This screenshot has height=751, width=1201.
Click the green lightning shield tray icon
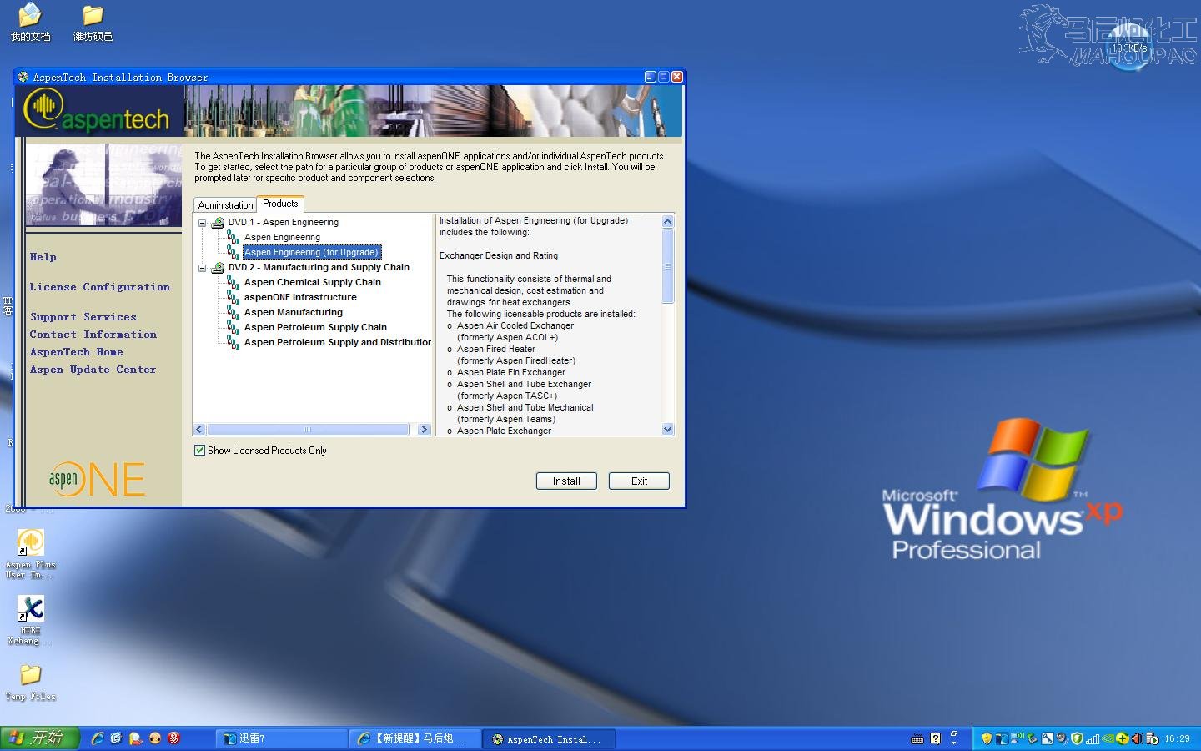[1077, 738]
